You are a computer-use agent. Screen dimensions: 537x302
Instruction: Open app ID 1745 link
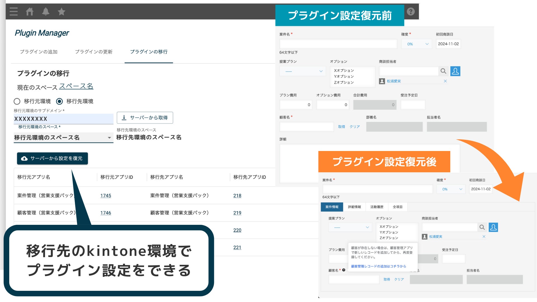(106, 196)
